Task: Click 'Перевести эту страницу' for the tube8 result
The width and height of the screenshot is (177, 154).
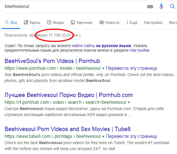Action: (131, 136)
